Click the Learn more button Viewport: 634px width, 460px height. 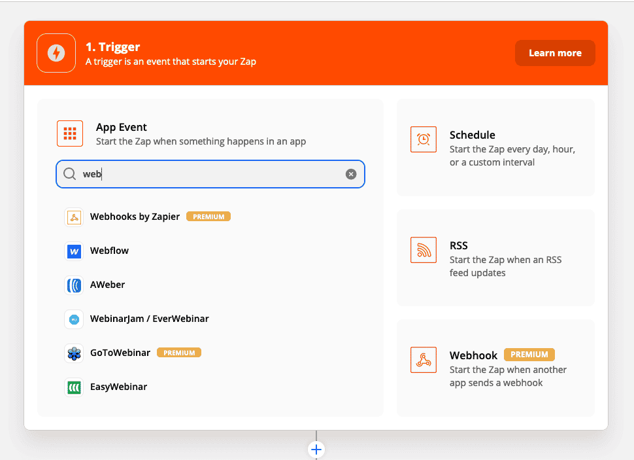[x=555, y=53]
